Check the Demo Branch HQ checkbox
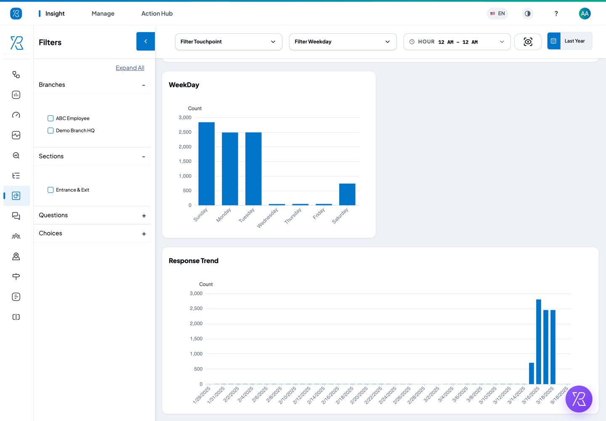Image resolution: width=606 pixels, height=421 pixels. tap(50, 131)
